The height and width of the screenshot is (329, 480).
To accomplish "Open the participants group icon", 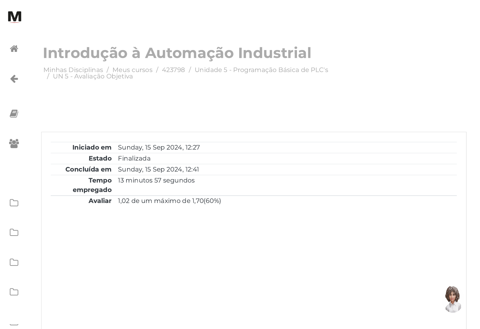I will pos(14,143).
